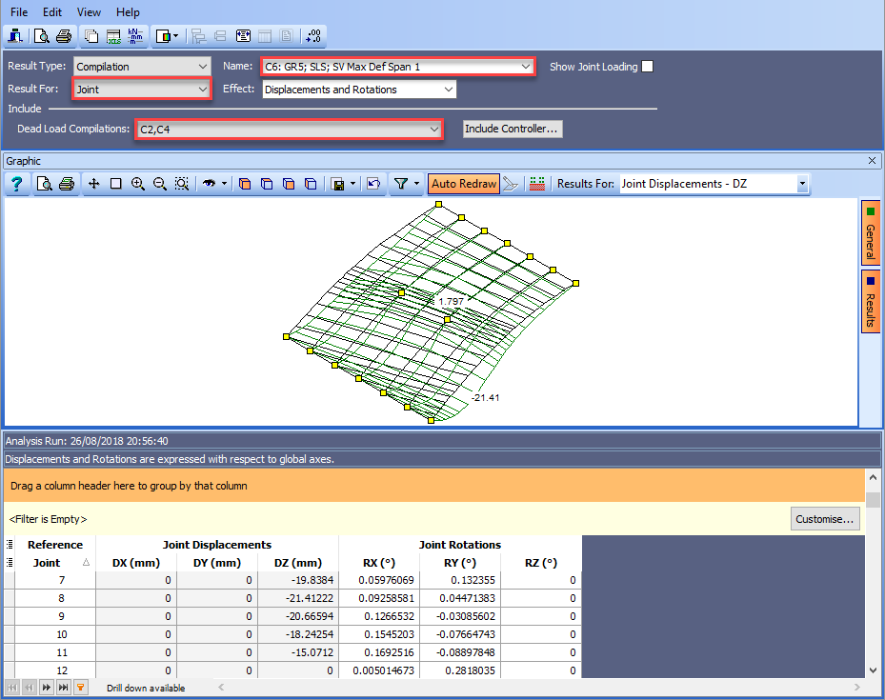
Task: Open the Name dropdown showing C6: GR5
Action: click(x=398, y=67)
